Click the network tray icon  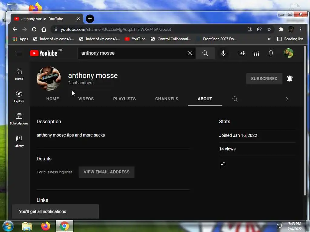(x=279, y=226)
